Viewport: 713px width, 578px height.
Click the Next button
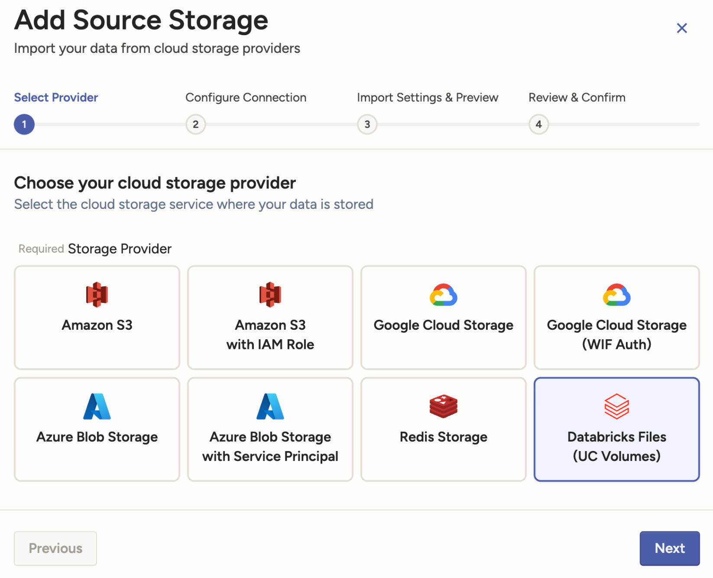point(670,549)
